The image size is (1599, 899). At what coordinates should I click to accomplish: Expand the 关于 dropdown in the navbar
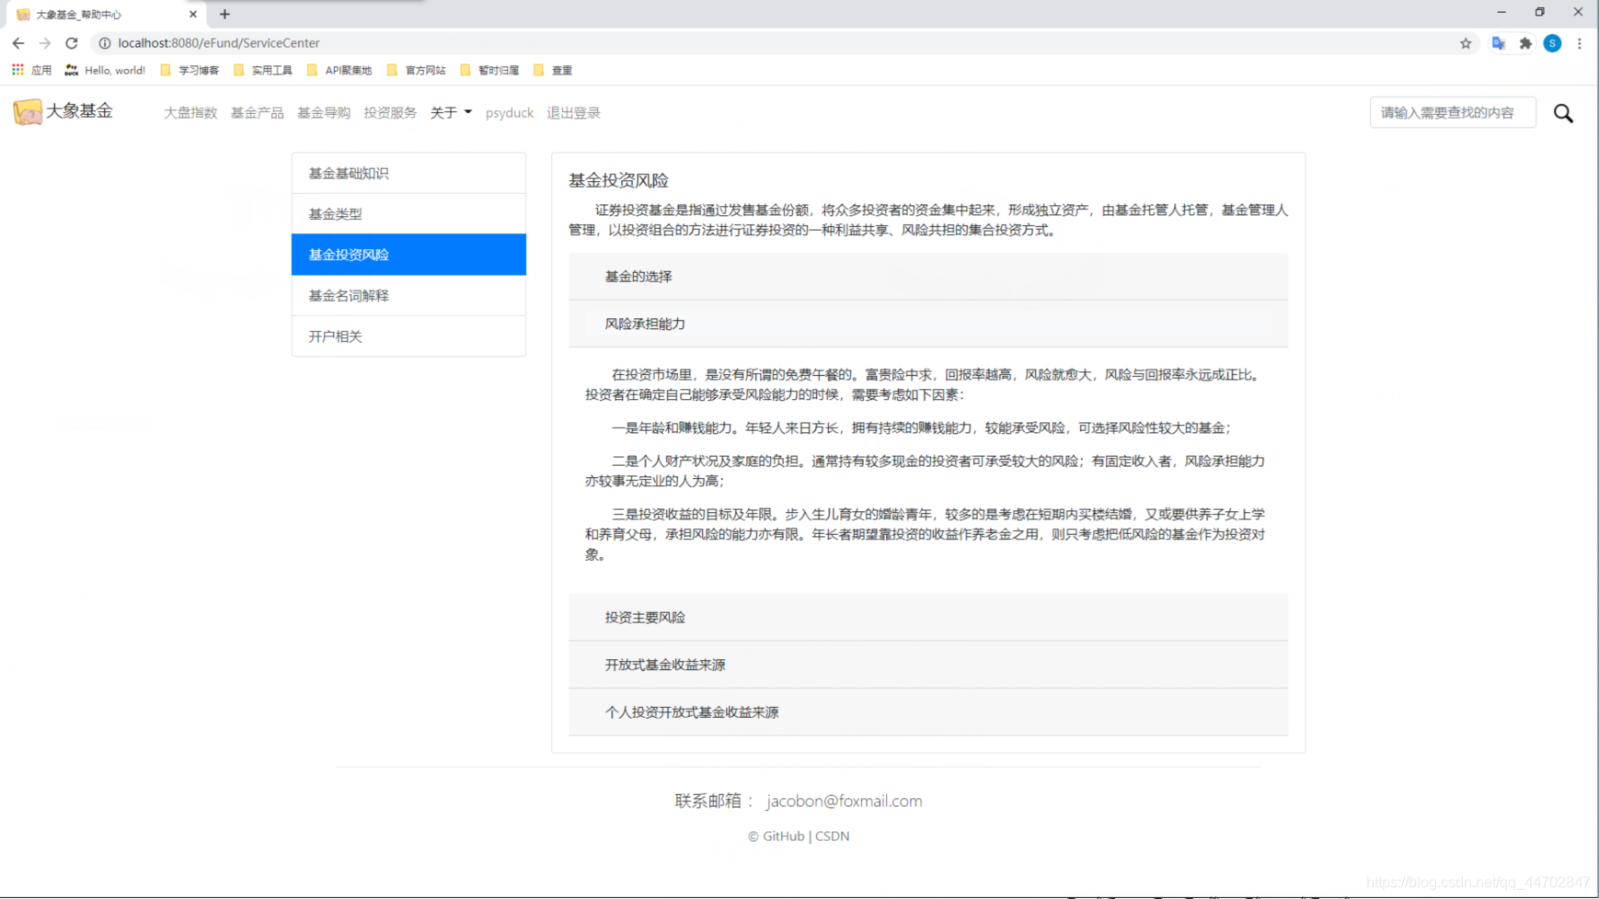pos(451,112)
